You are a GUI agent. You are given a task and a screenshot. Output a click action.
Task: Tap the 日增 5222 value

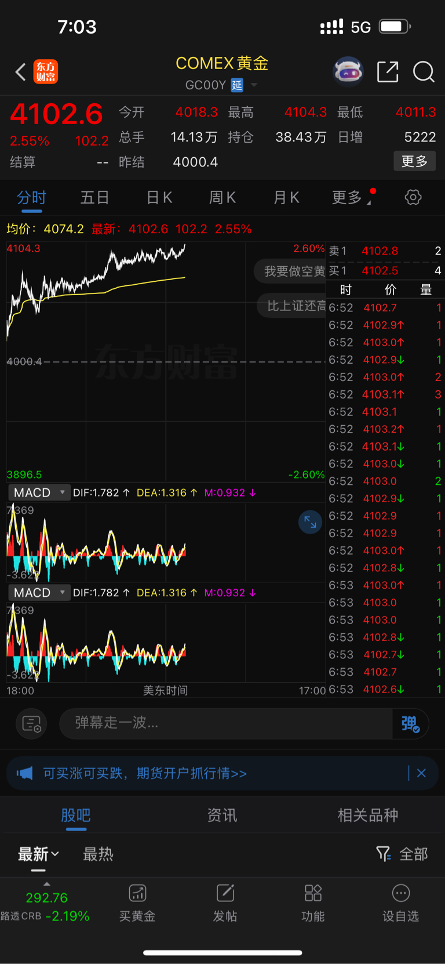[420, 137]
